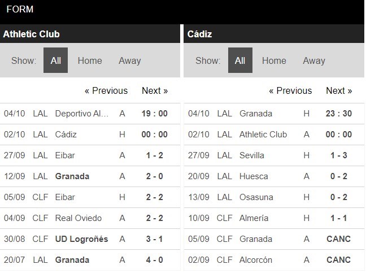The height and width of the screenshot is (273, 366).
Task: View Cádiz's 0 - 2 Huesca result
Action: point(339,176)
